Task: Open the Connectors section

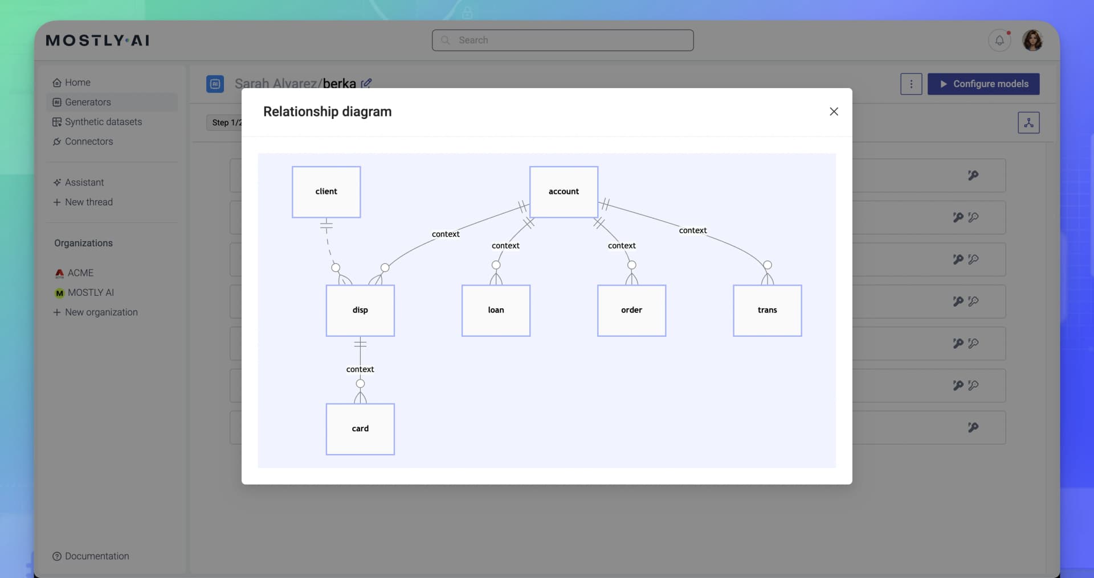Action: coord(88,142)
